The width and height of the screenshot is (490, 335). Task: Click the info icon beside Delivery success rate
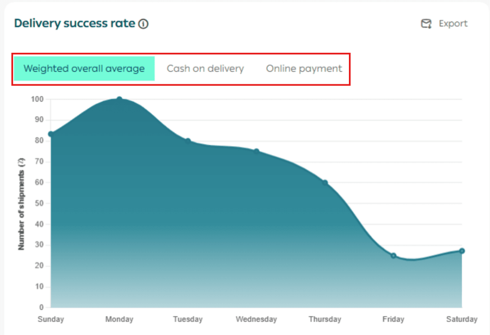pos(143,24)
